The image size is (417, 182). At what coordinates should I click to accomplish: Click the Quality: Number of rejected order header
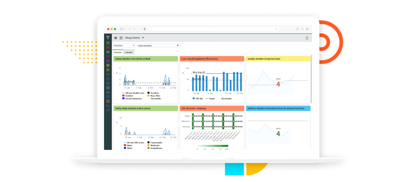[278, 59]
